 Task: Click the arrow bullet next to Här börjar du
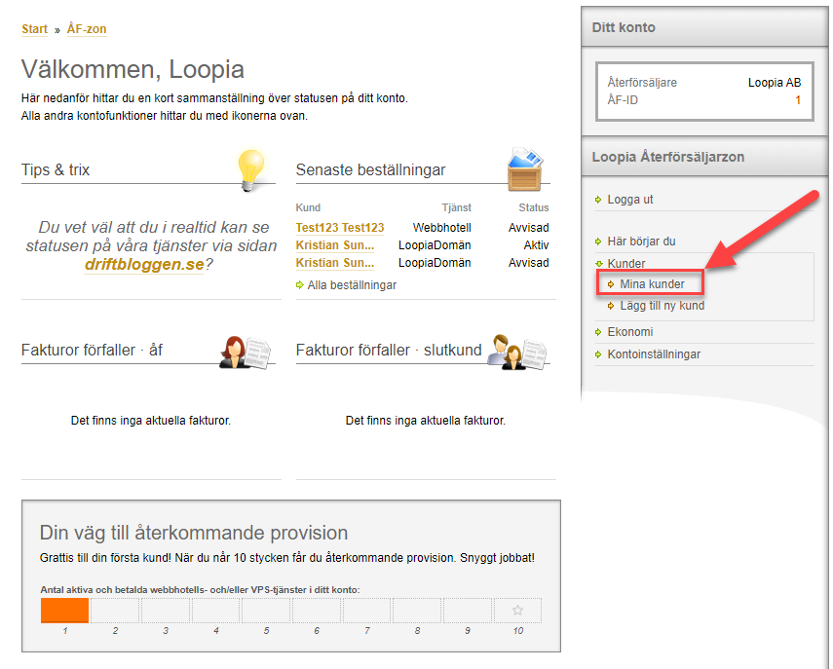[x=598, y=242]
